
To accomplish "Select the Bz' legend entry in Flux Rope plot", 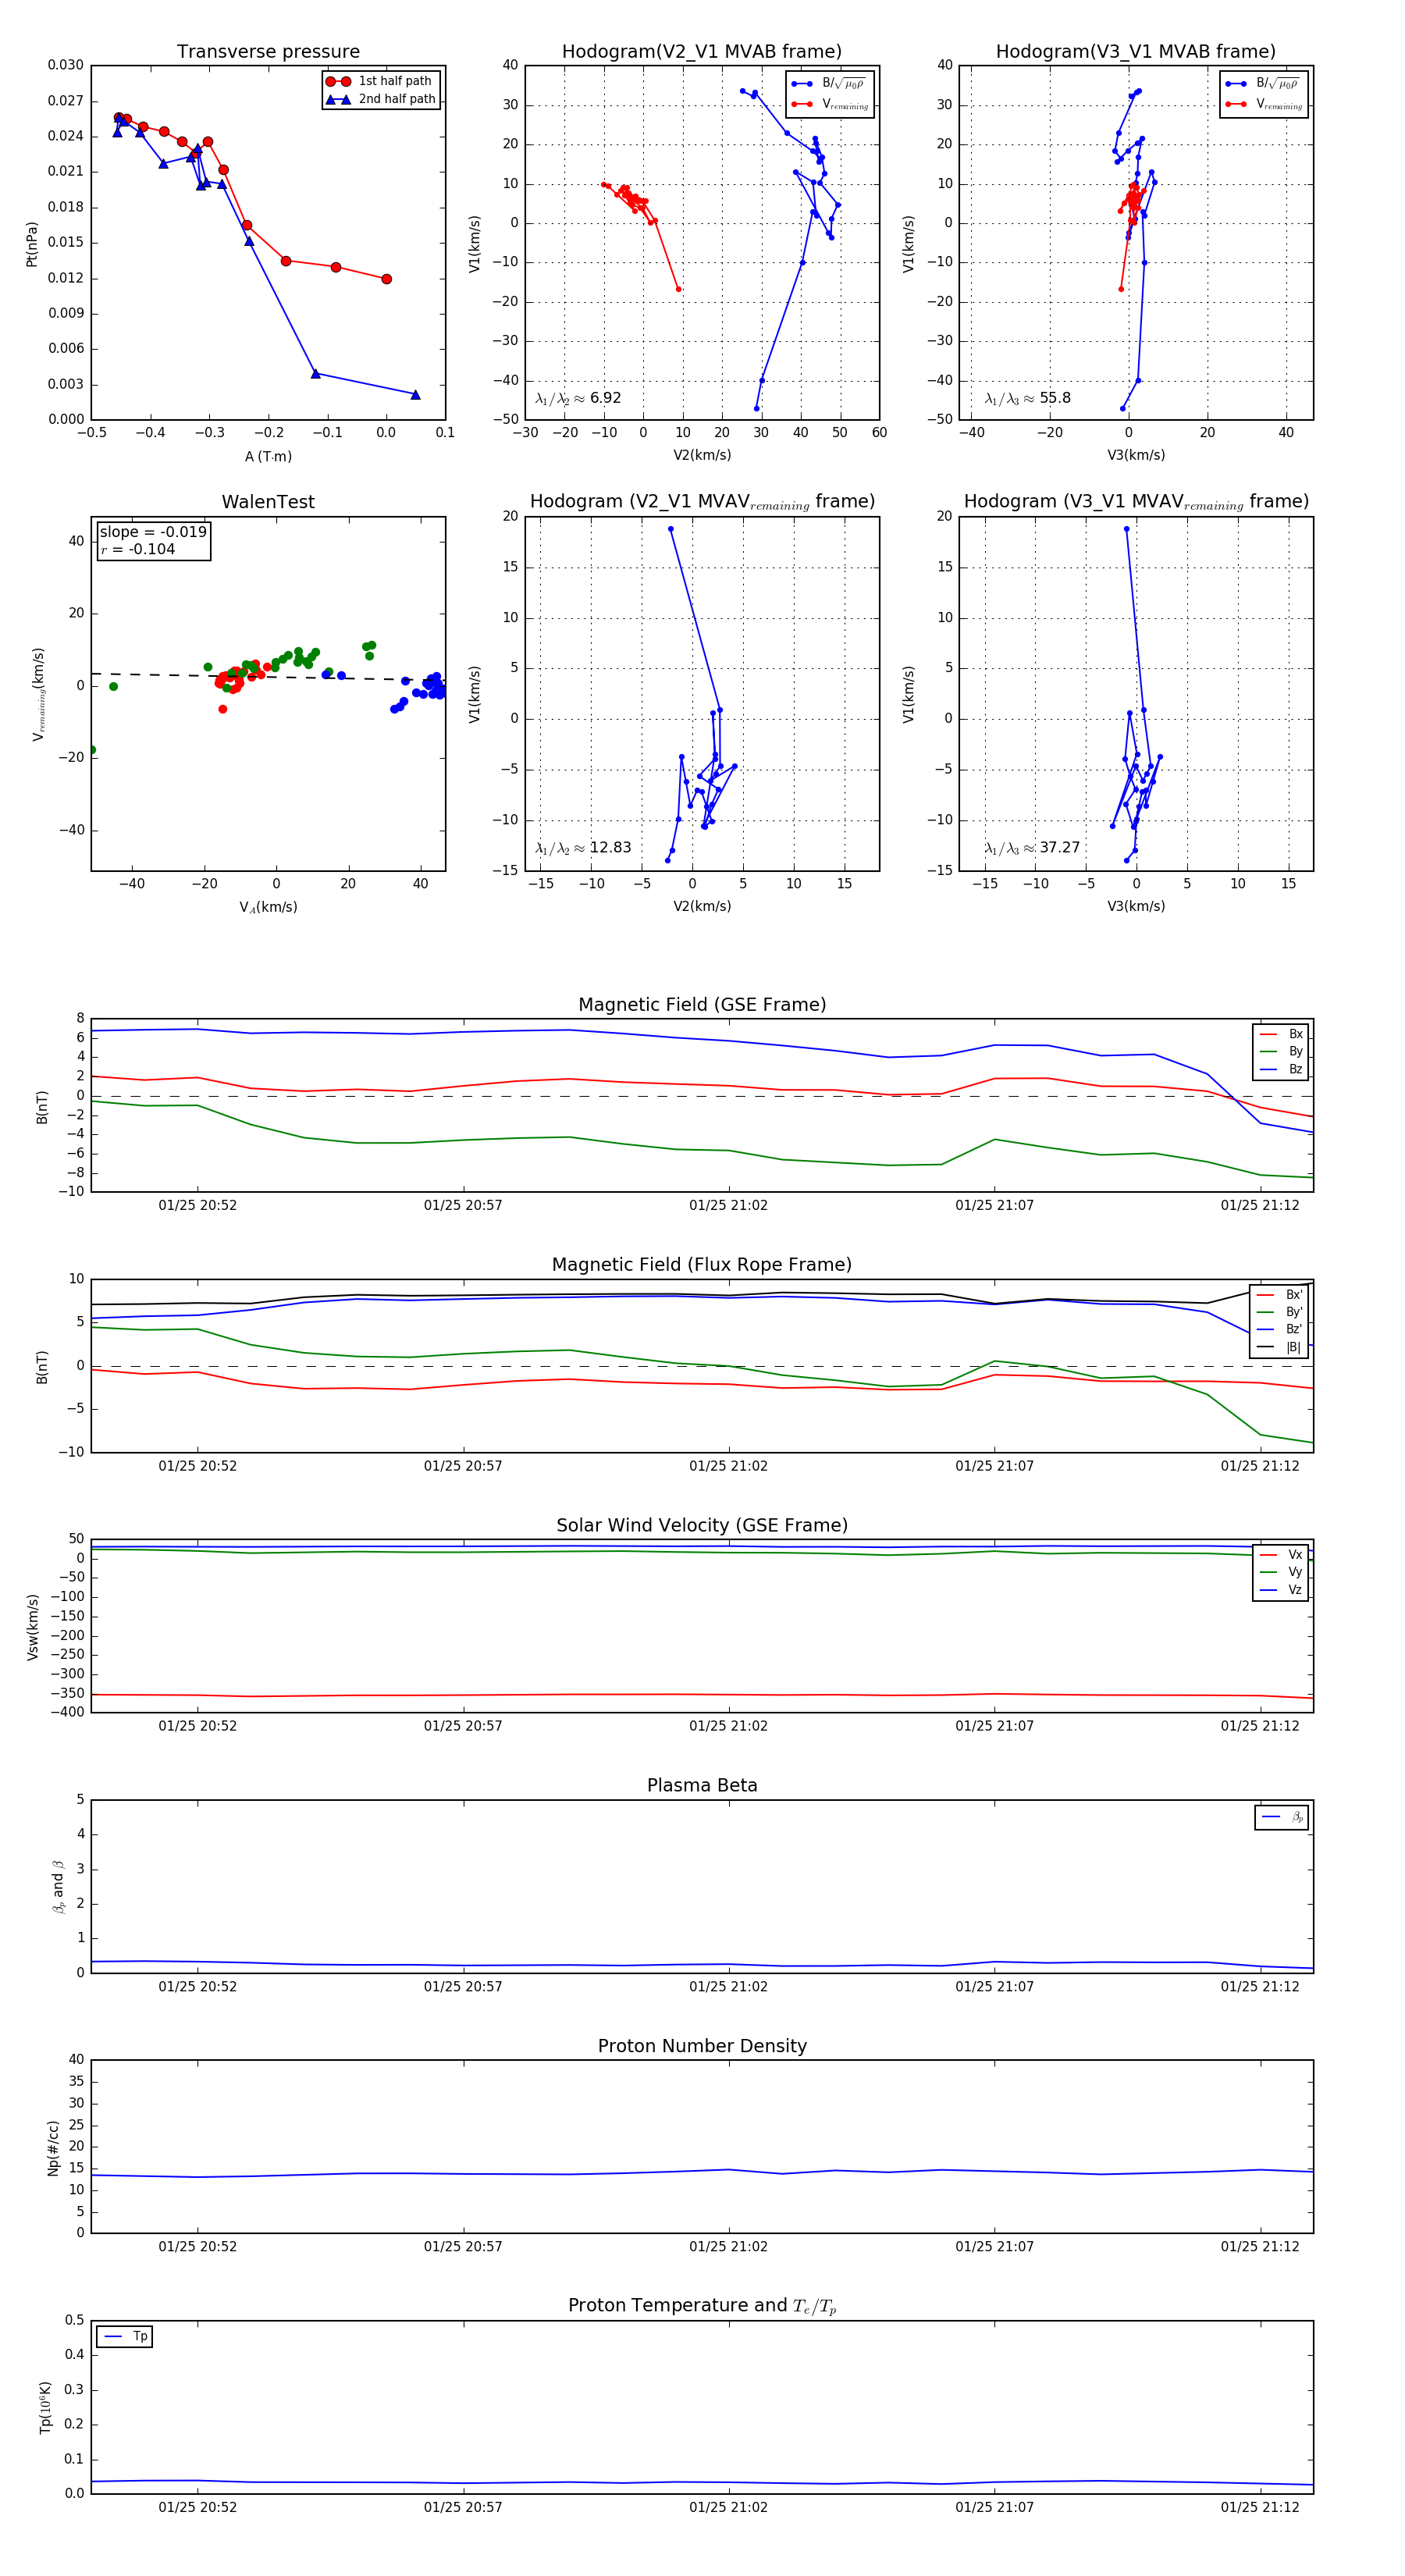I will [x=1279, y=1329].
